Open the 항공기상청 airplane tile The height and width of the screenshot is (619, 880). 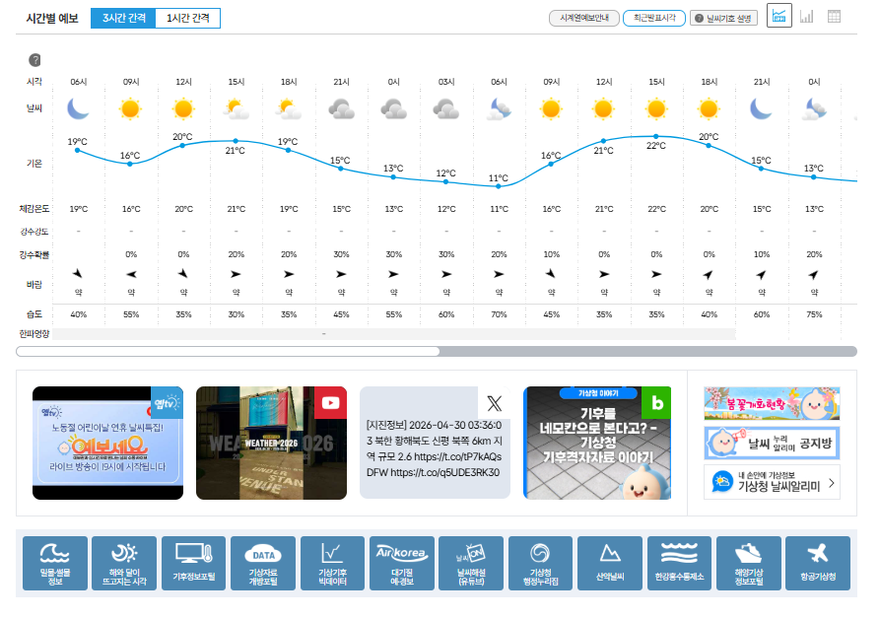pyautogui.click(x=818, y=563)
